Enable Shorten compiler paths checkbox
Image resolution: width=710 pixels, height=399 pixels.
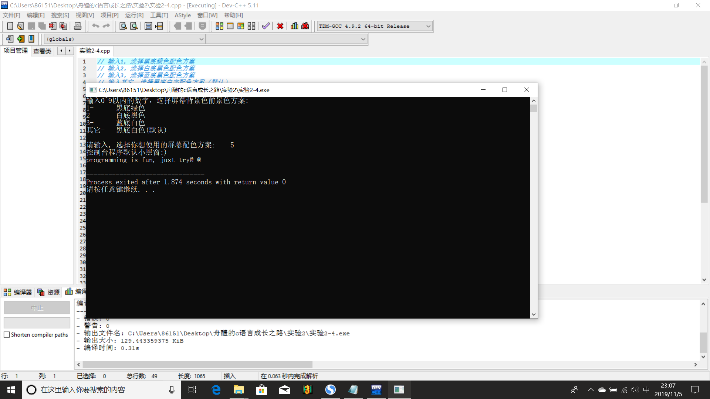click(7, 335)
